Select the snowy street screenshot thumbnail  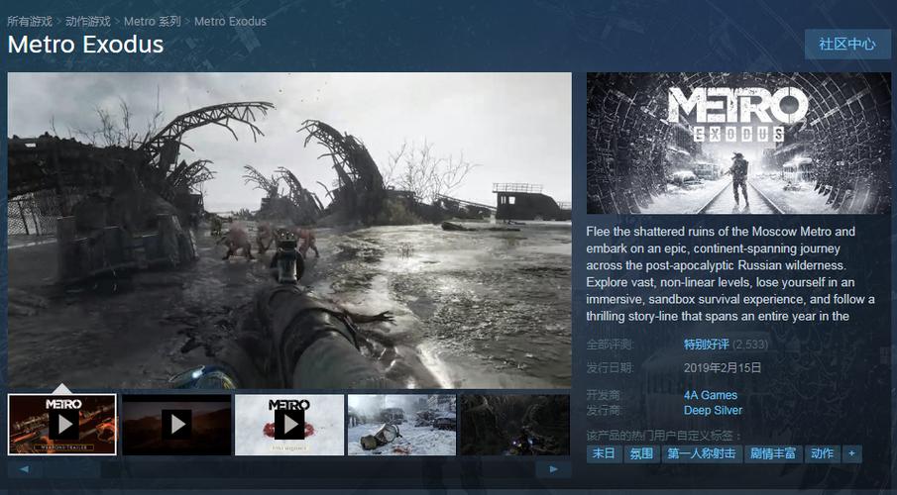[402, 425]
